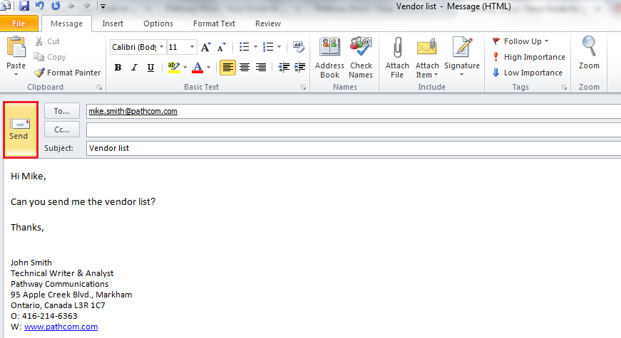Open the Basic Text dialog launcher

coord(304,88)
